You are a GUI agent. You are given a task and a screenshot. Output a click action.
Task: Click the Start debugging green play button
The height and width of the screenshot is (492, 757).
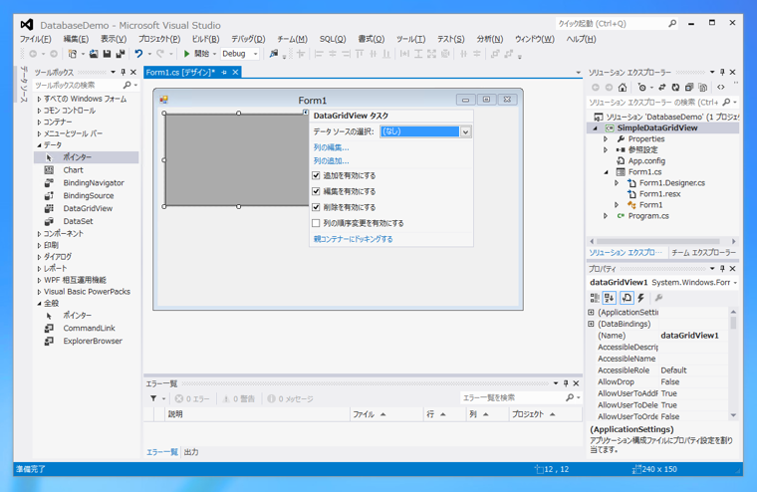click(187, 54)
